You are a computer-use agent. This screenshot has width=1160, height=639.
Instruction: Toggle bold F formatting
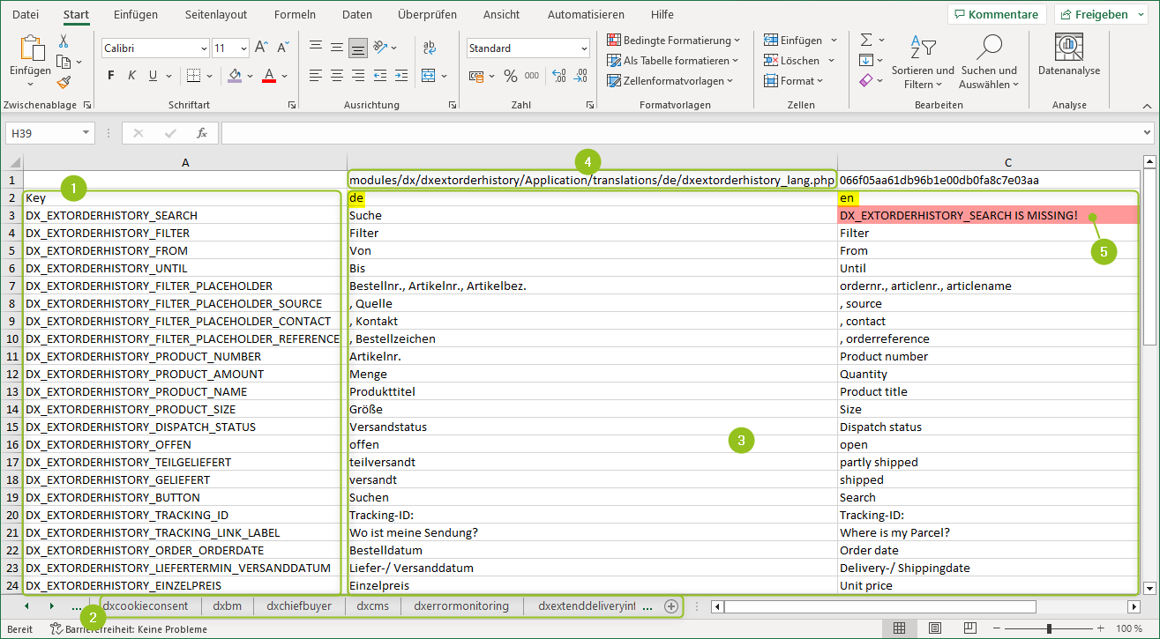tap(111, 76)
